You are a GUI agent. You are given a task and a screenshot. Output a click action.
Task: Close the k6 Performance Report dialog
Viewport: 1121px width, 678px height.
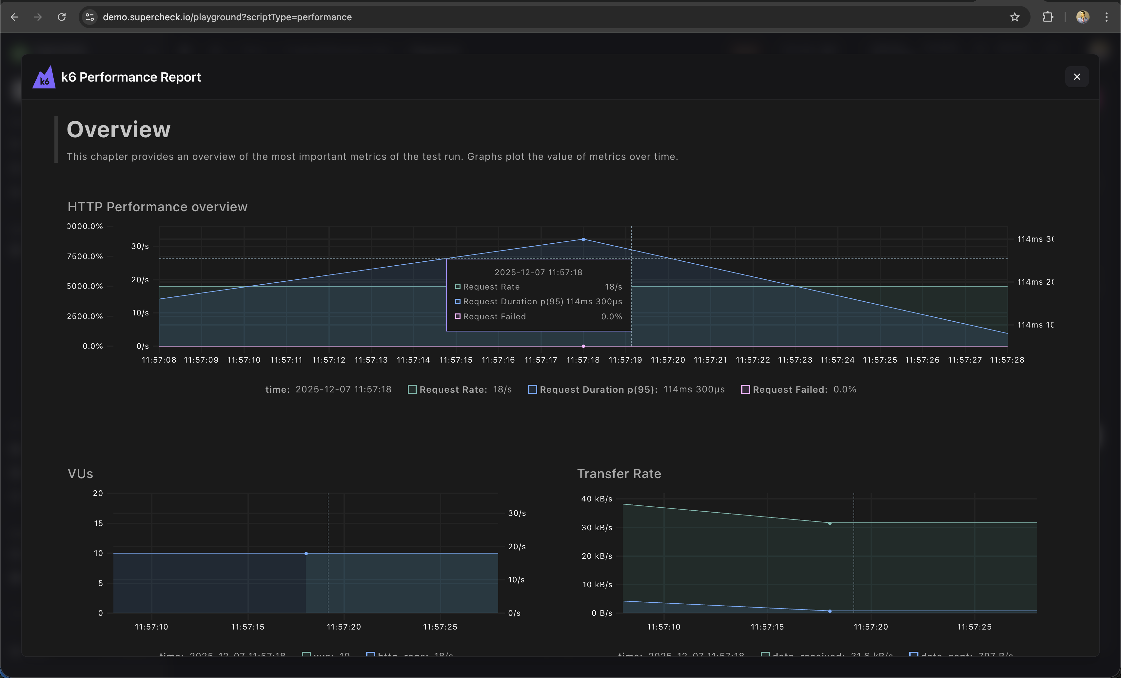[1076, 77]
